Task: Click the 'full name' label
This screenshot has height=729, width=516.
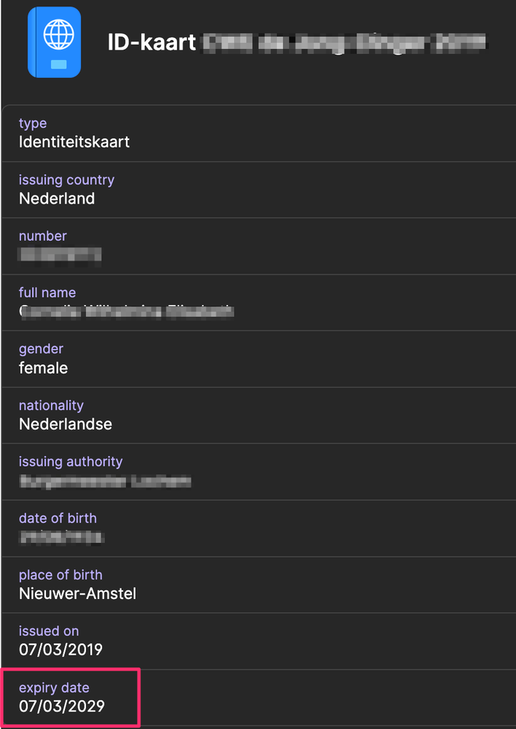Action: pyautogui.click(x=47, y=293)
